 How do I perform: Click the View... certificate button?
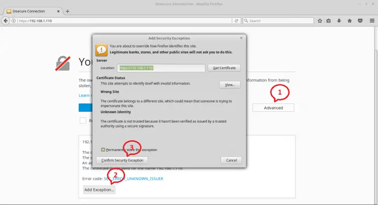[229, 84]
